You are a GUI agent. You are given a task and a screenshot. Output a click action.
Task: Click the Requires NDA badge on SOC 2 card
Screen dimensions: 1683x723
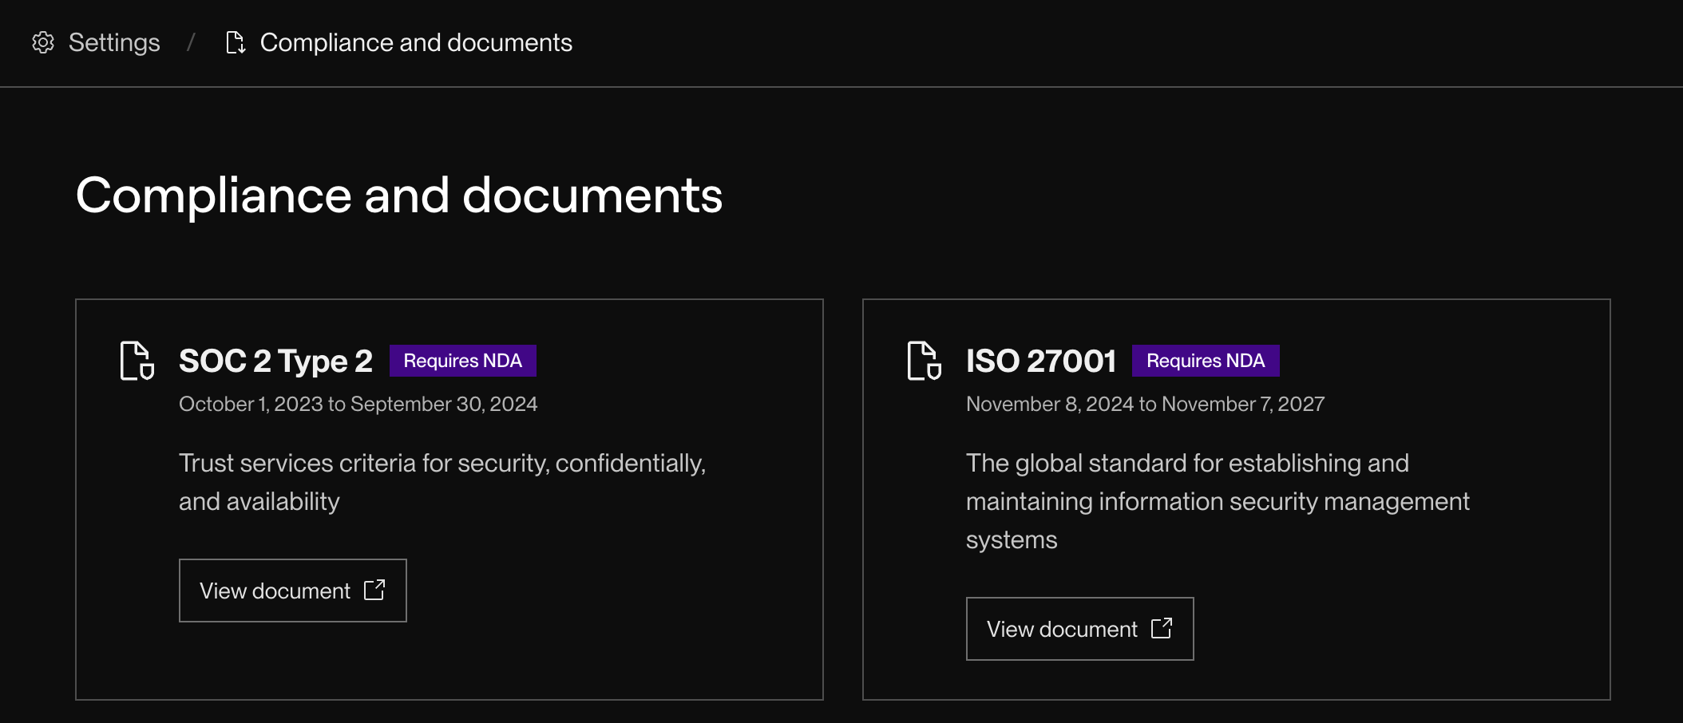pos(462,360)
